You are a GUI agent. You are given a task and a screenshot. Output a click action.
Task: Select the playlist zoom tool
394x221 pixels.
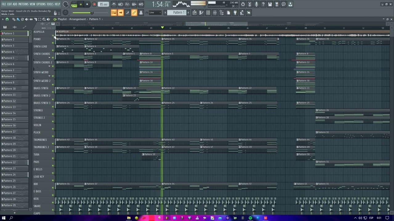pyautogui.click(x=44, y=19)
